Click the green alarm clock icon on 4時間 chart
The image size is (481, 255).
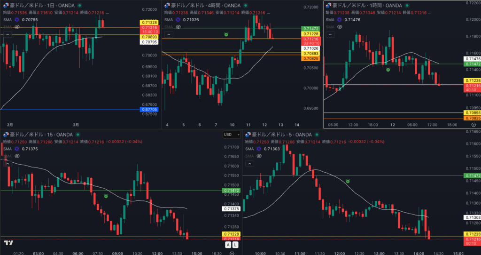click(x=226, y=35)
